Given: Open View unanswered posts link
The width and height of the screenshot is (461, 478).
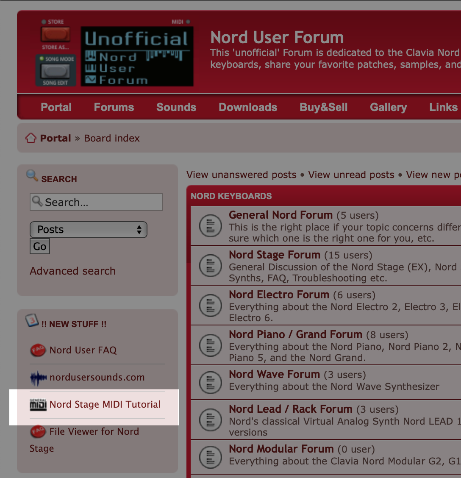Looking at the screenshot, I should pos(242,175).
